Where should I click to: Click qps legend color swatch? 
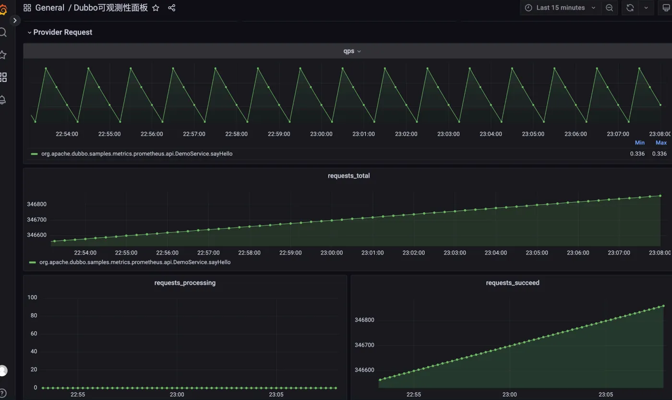pos(34,154)
